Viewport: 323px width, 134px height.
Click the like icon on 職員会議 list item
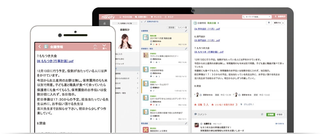156,44
